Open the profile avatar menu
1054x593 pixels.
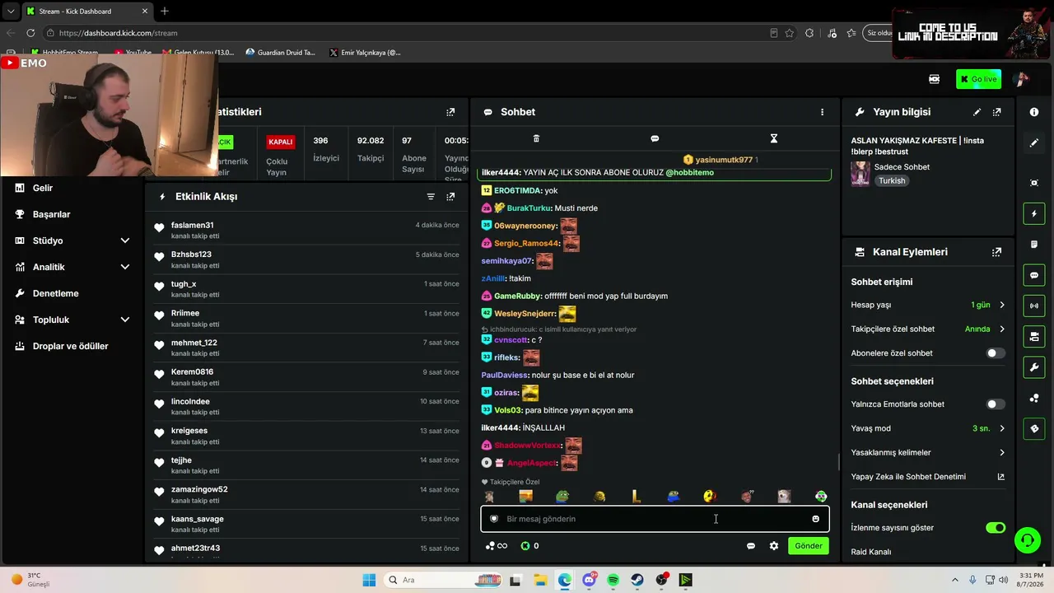(x=1021, y=79)
